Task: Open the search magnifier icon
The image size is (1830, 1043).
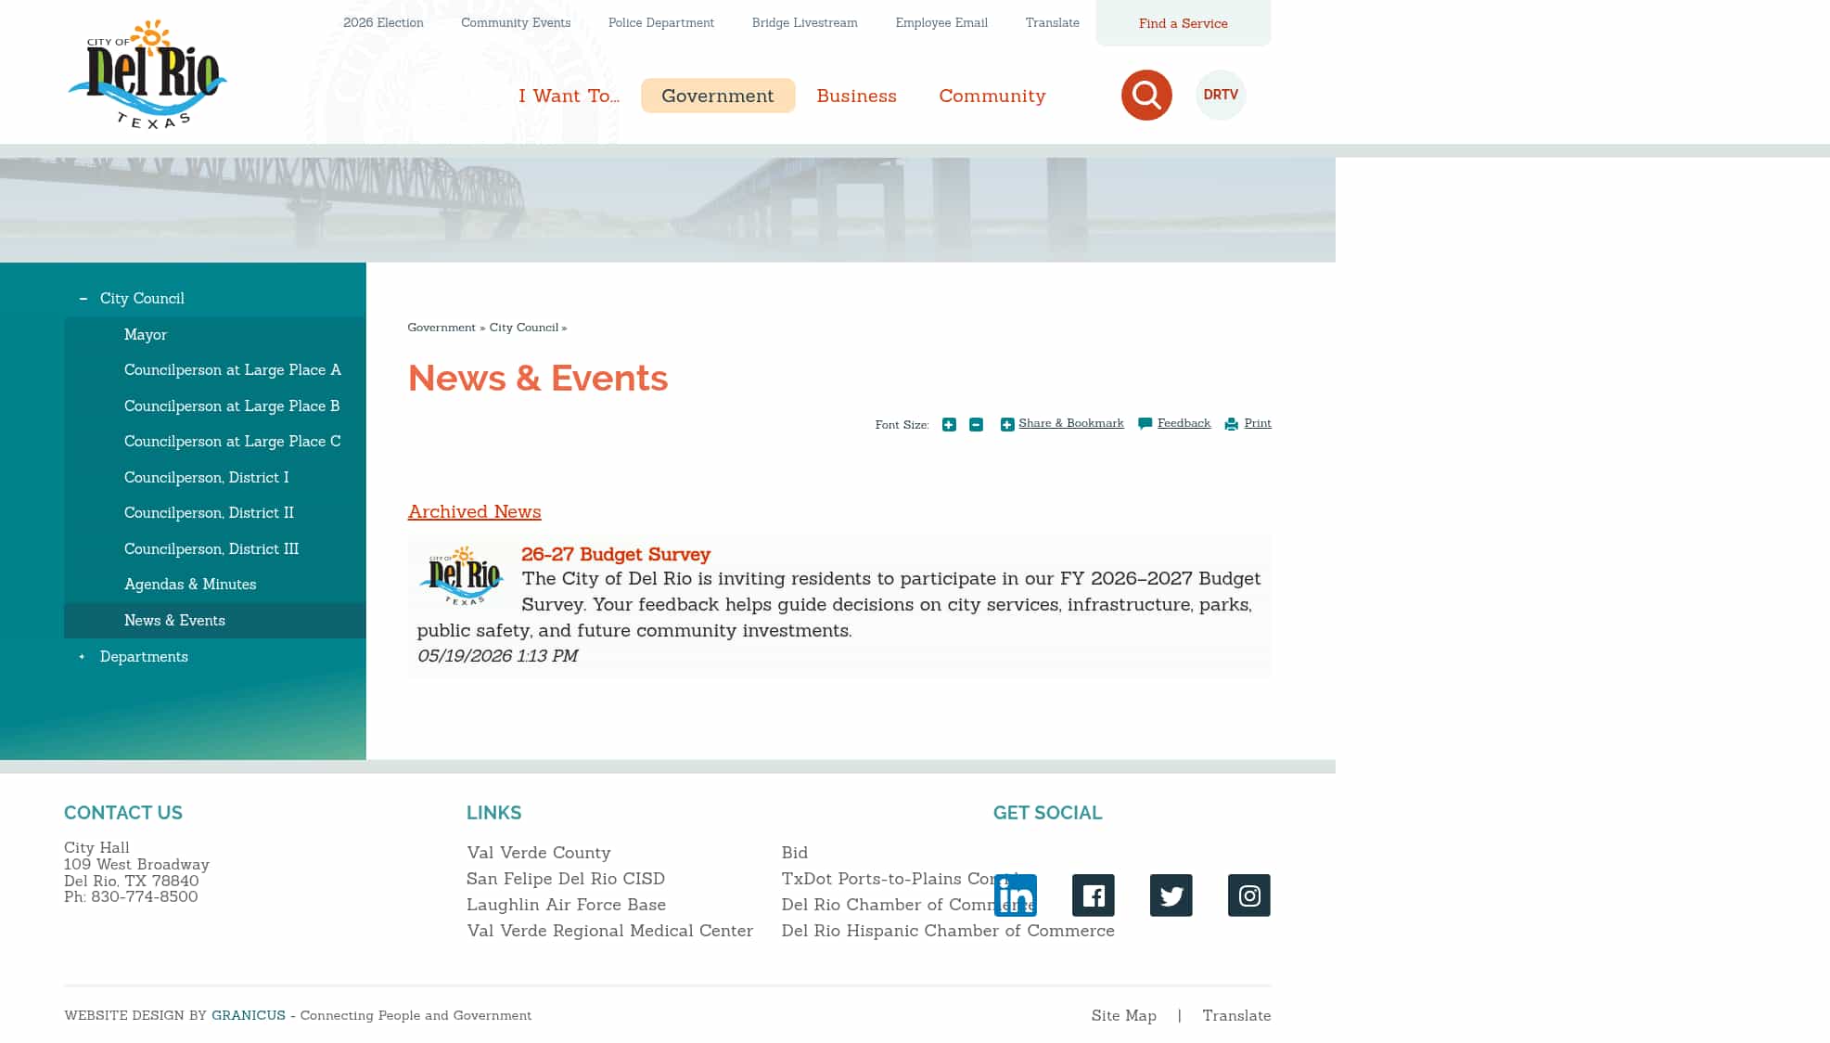Action: [x=1146, y=95]
